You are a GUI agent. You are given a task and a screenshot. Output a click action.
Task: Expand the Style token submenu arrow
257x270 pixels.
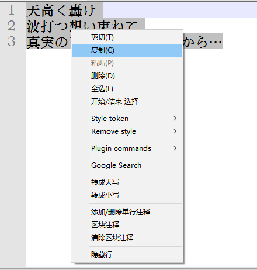coord(175,119)
